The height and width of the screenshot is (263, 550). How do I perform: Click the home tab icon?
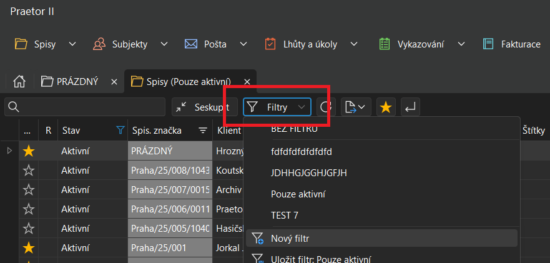(19, 81)
